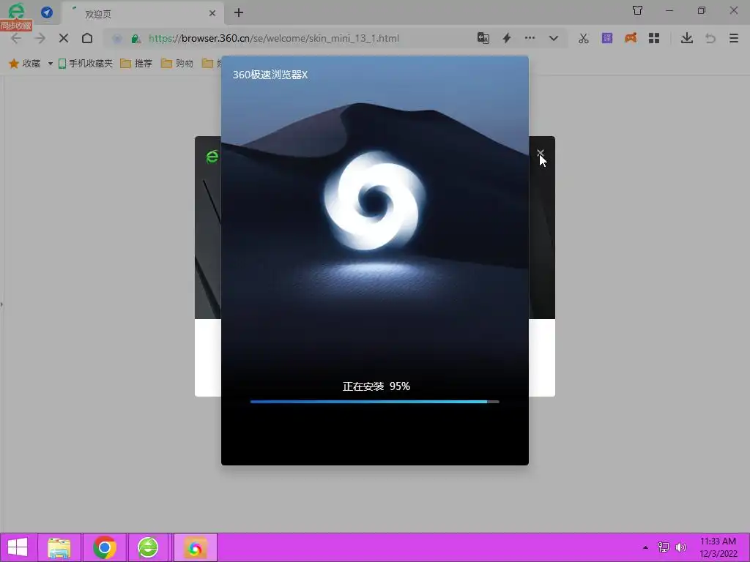Toggle the lightning speed mode icon

click(507, 38)
